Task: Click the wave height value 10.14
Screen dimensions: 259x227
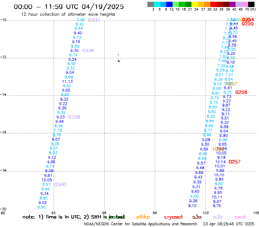Action: click(220, 162)
